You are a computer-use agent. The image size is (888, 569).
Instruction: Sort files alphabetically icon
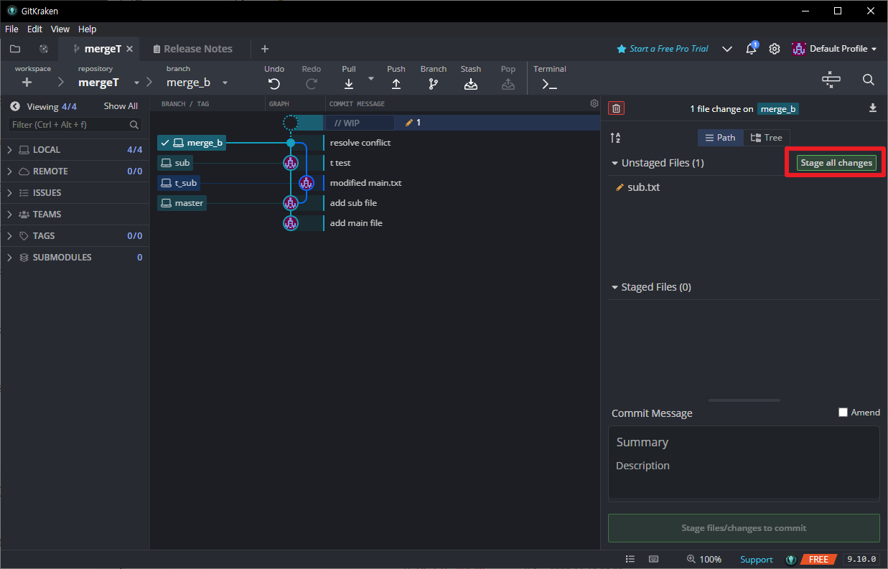point(615,138)
